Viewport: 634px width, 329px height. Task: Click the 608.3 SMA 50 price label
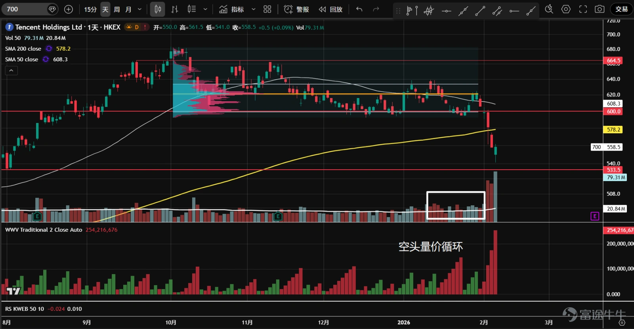pos(613,104)
